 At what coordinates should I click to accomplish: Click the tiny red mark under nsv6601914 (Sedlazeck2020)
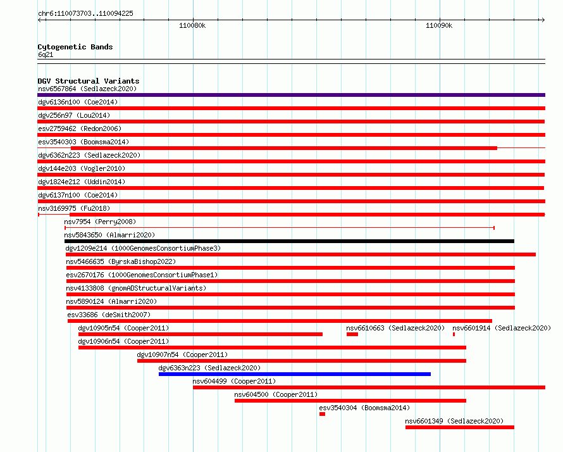point(454,334)
